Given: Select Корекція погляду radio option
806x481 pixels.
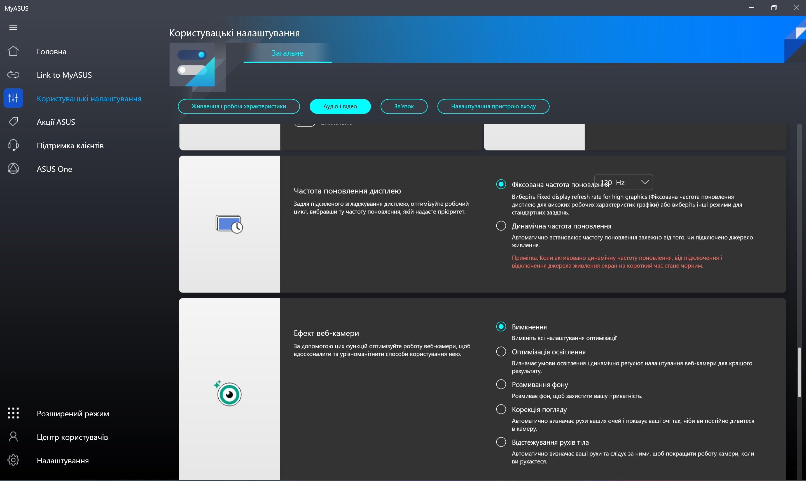Looking at the screenshot, I should [501, 409].
